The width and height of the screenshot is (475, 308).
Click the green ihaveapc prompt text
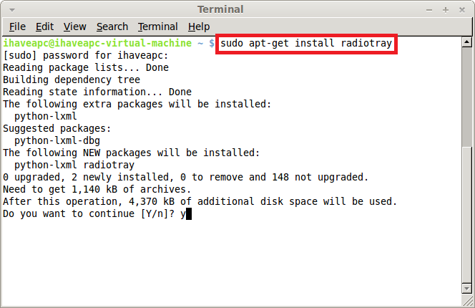[x=97, y=44]
